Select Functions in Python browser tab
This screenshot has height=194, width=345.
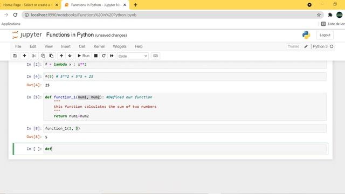[x=95, y=5]
